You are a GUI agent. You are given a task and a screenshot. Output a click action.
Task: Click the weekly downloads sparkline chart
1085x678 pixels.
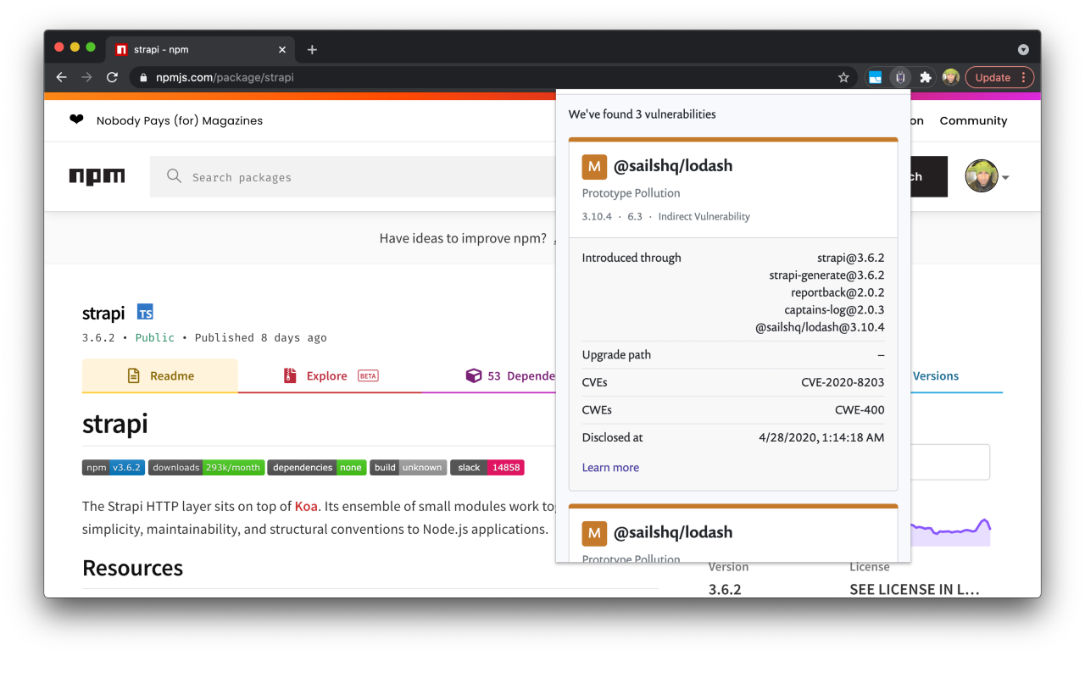[x=951, y=531]
